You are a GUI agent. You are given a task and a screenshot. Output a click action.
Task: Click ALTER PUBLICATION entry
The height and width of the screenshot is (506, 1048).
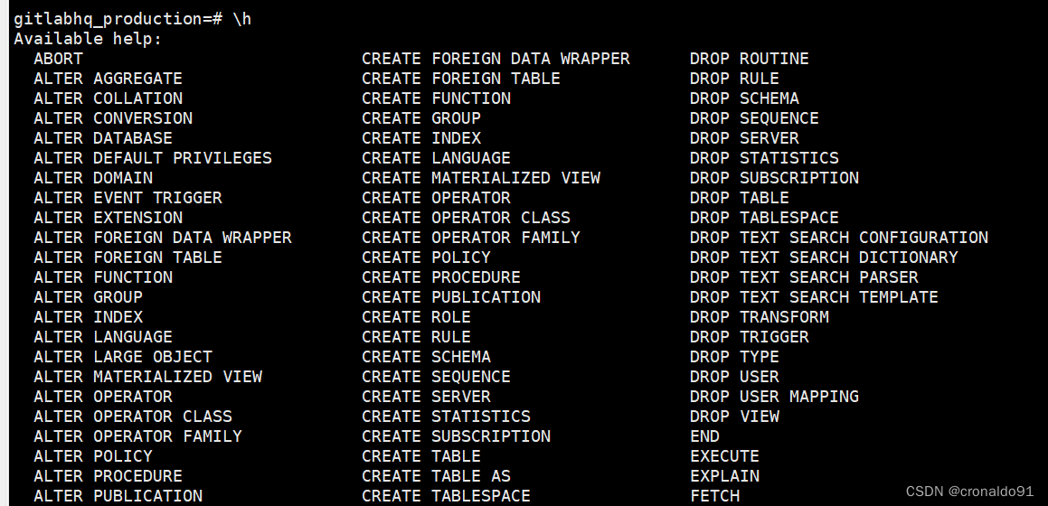click(x=118, y=496)
